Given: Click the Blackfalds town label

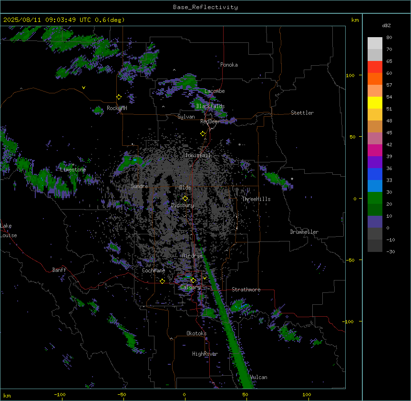Looking at the screenshot, I should [210, 106].
